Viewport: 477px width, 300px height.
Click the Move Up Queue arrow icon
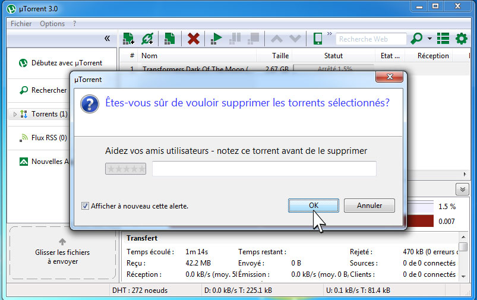pos(277,39)
